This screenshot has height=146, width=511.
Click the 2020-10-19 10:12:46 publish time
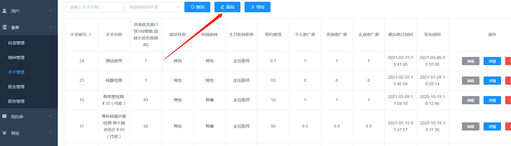point(432,100)
